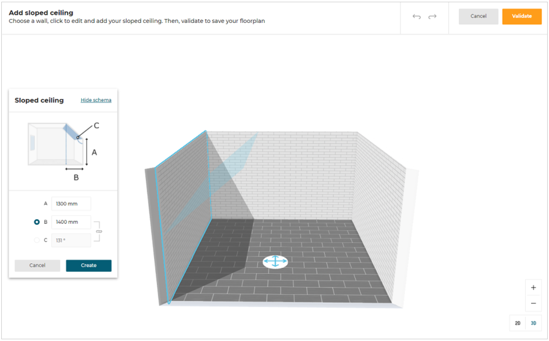
Task: Click the undo arrow icon
Action: (x=416, y=17)
